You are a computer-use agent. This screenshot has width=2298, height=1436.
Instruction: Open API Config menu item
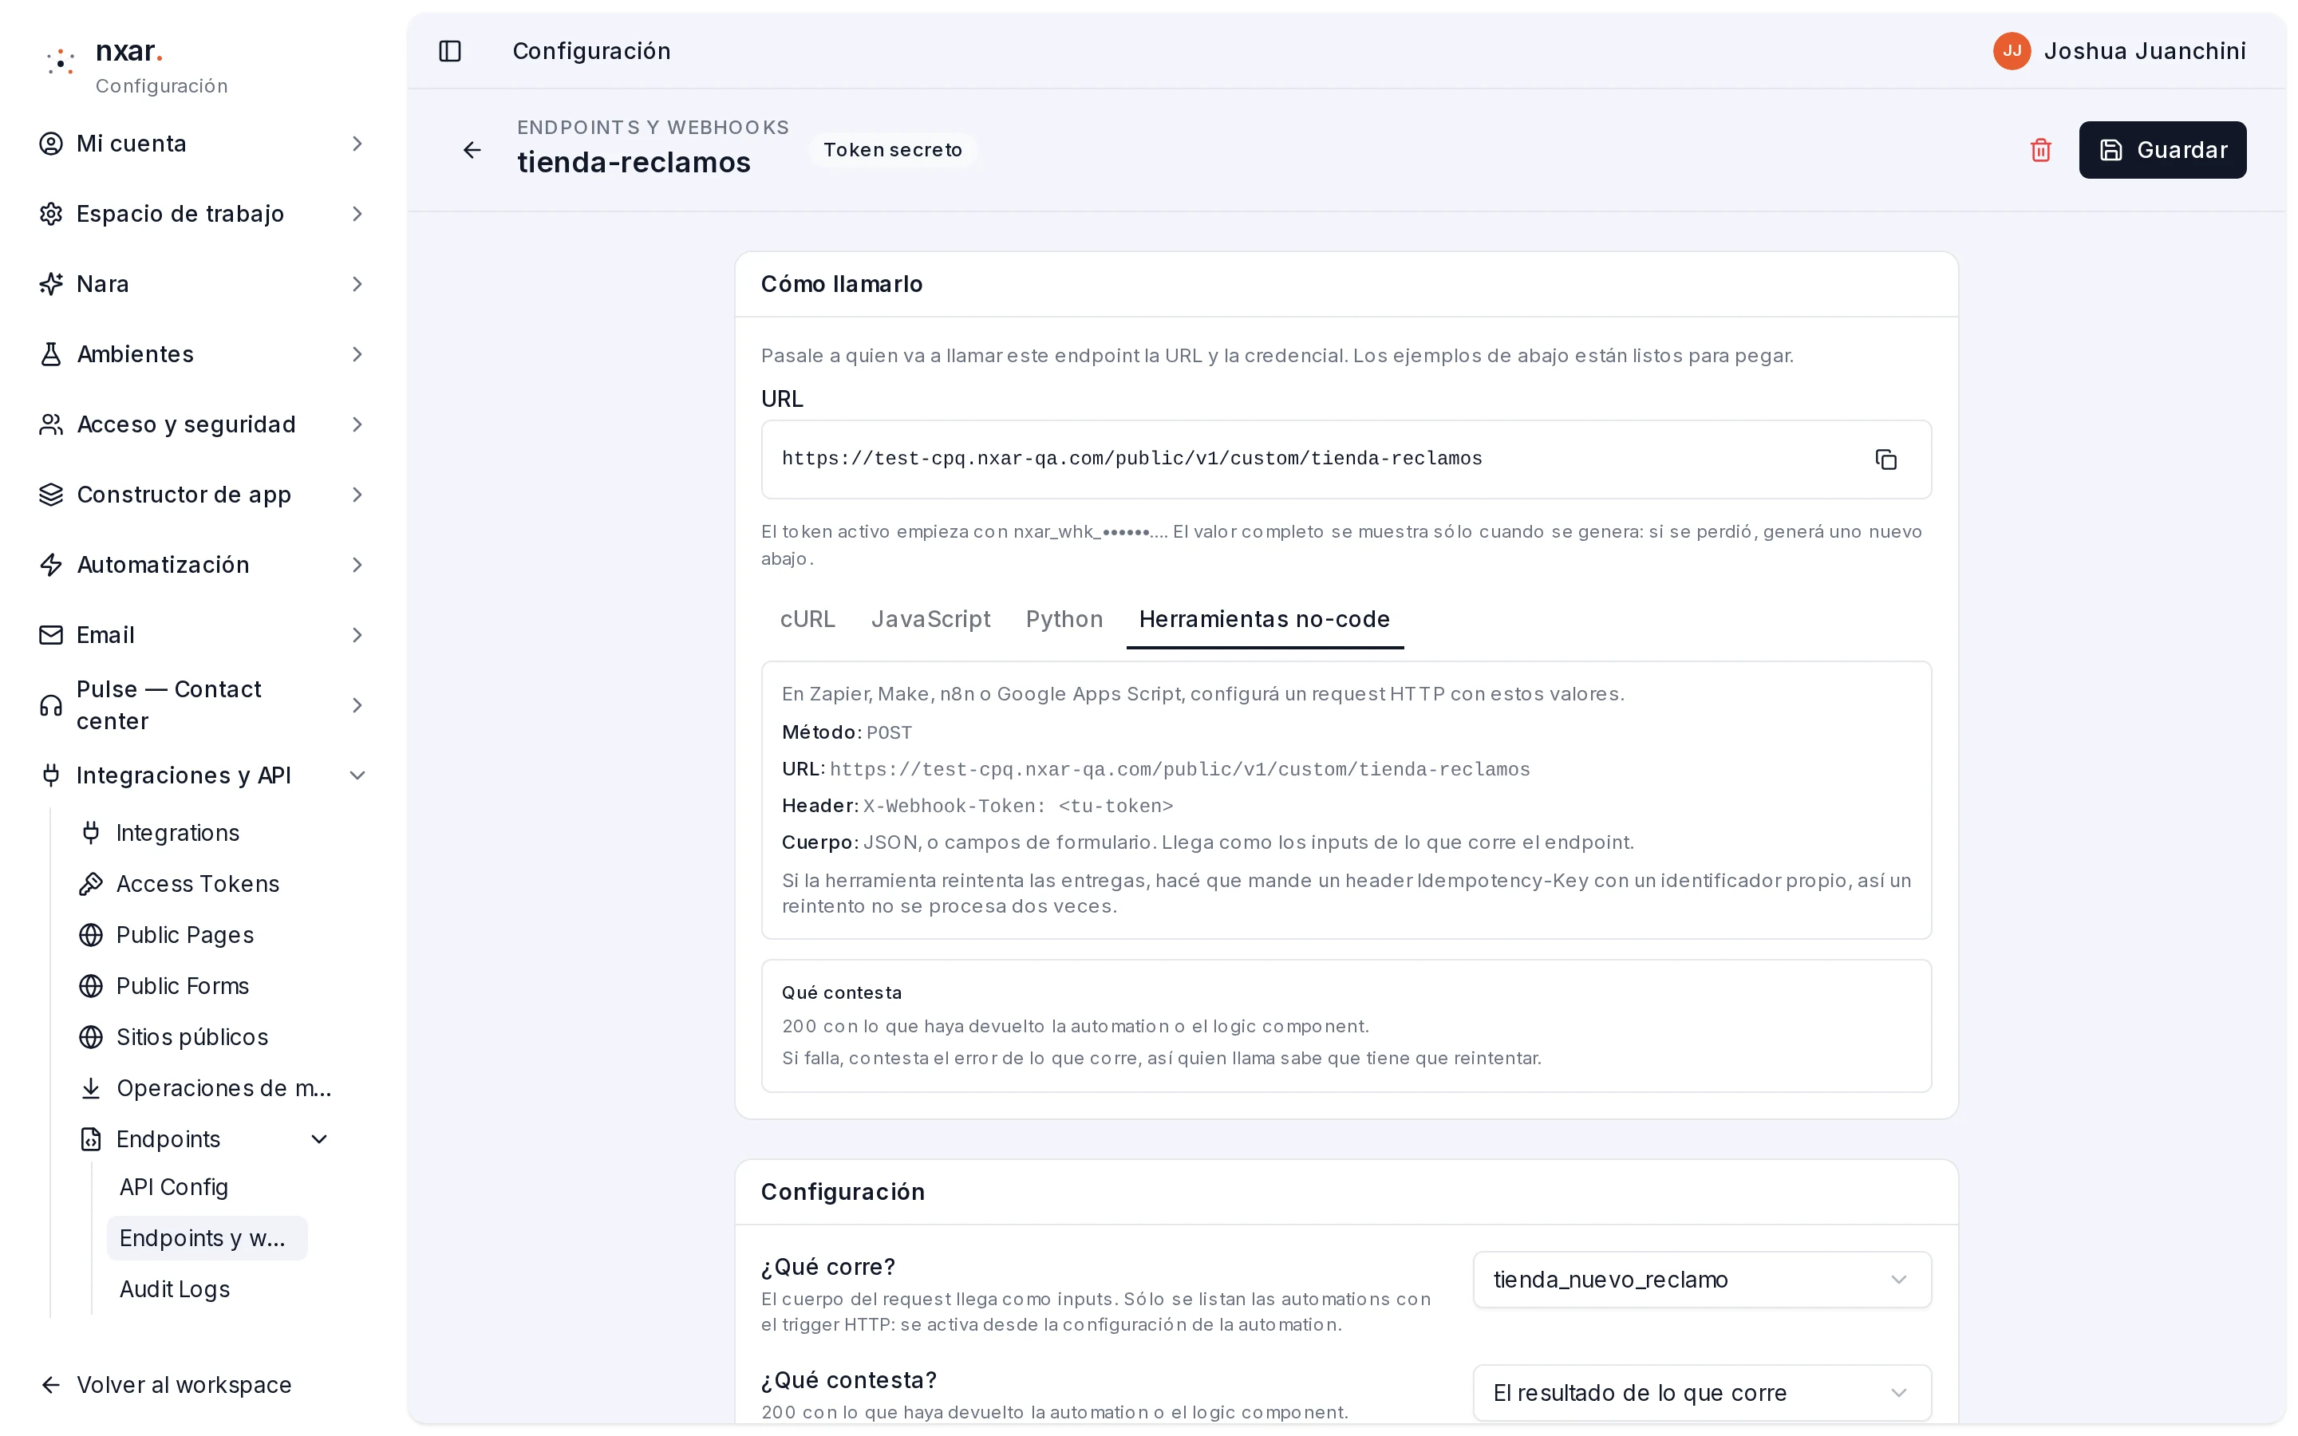(x=174, y=1187)
